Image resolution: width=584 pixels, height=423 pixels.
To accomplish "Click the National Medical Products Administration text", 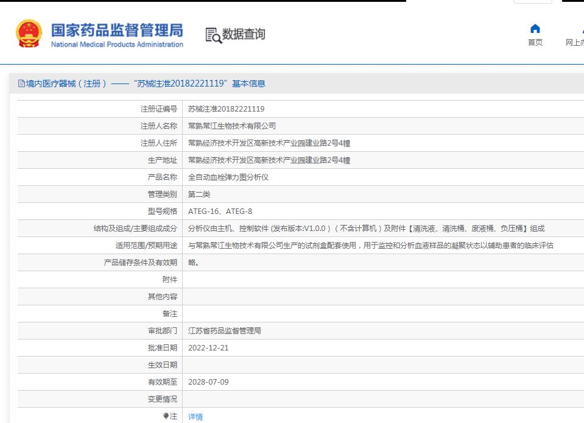I will coord(117,44).
